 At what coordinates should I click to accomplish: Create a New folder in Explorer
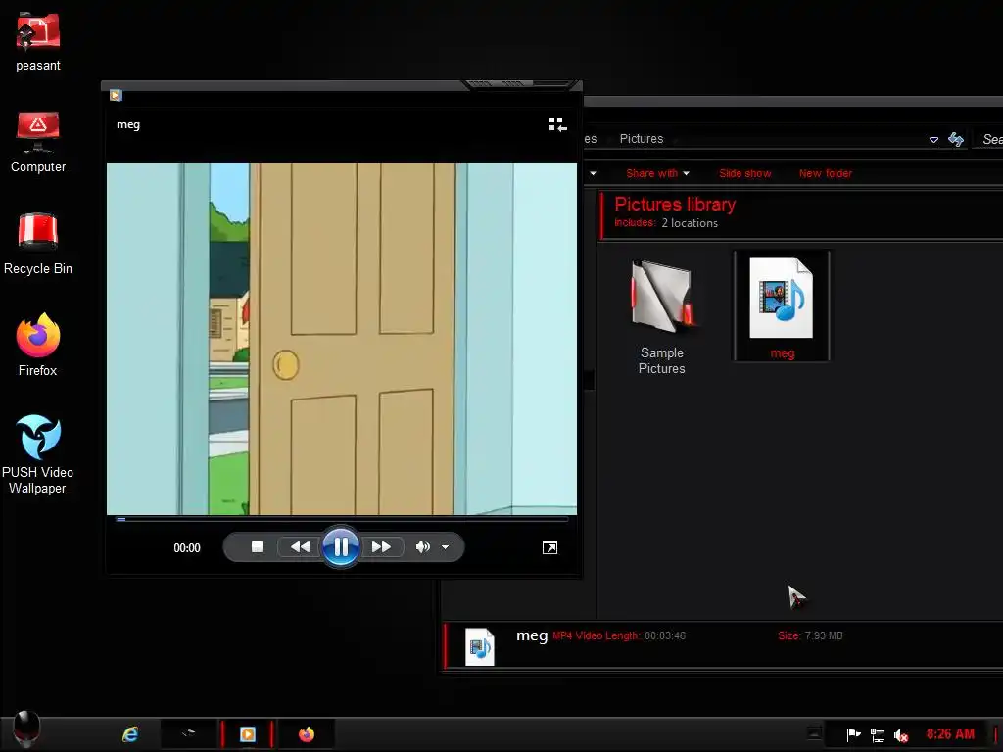pos(825,173)
